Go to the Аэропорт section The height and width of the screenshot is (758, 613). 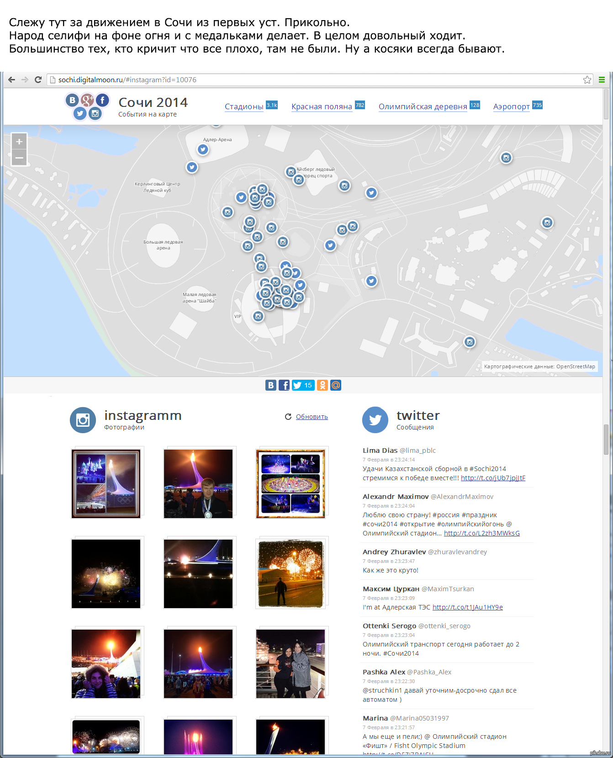(x=511, y=106)
